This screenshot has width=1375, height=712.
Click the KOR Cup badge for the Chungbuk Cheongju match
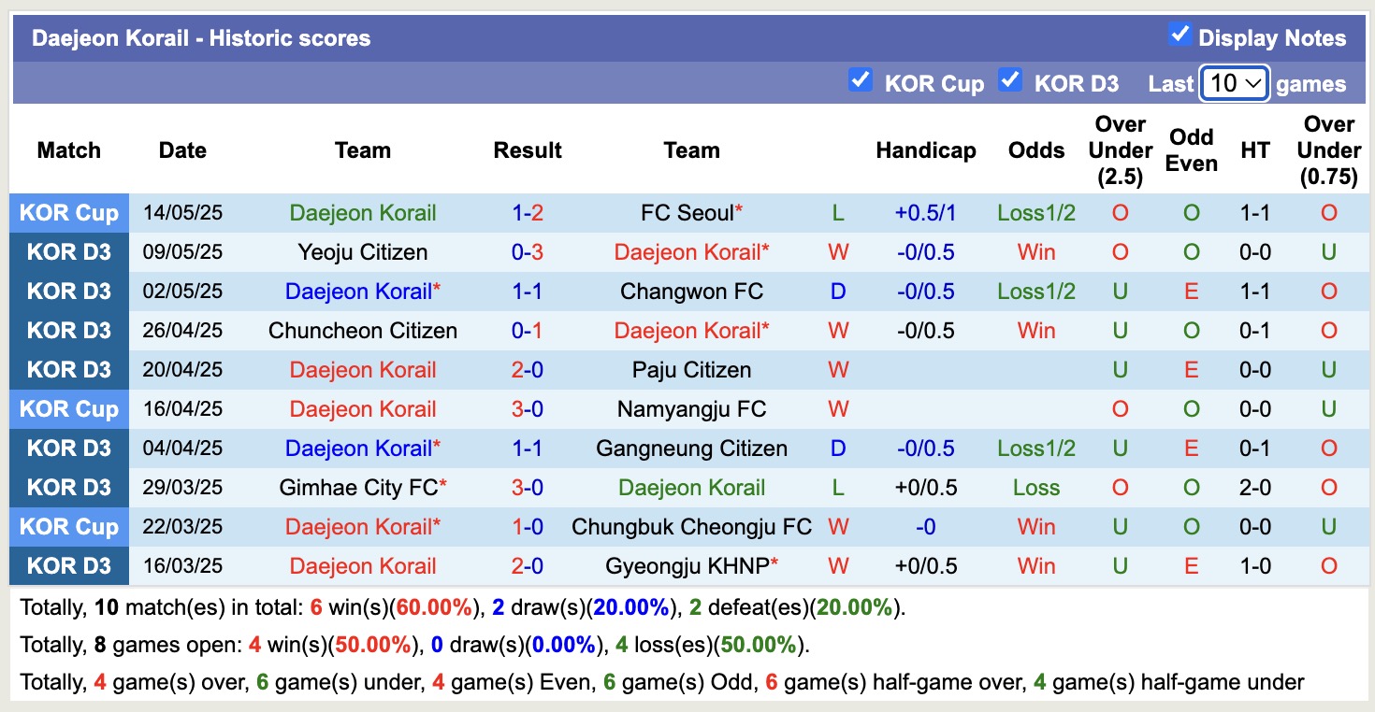coord(68,526)
